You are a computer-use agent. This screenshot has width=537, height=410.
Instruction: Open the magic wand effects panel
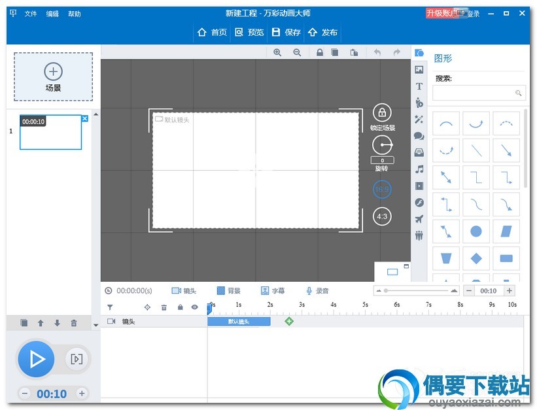pos(419,119)
